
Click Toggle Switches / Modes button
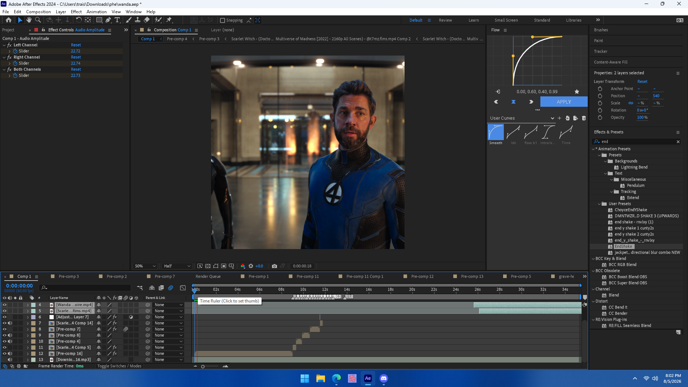coord(119,366)
